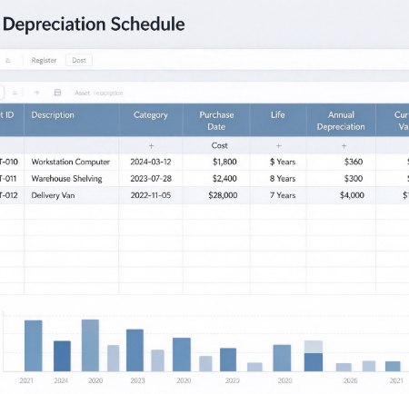
Task: Click the tall bar above the first 2020 label
Action: [90, 345]
